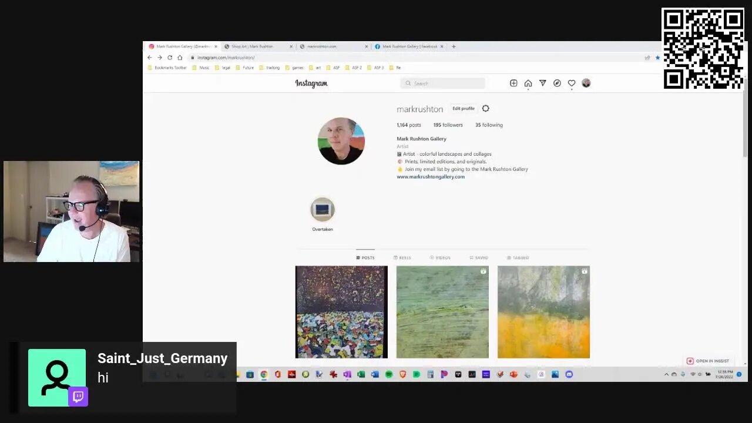The image size is (752, 423).
Task: Click the Twitch chat icon on overlay
Action: [x=78, y=397]
